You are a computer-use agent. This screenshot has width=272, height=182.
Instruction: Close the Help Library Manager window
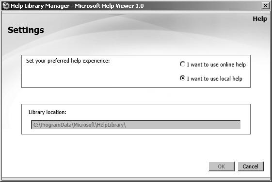(x=266, y=6)
